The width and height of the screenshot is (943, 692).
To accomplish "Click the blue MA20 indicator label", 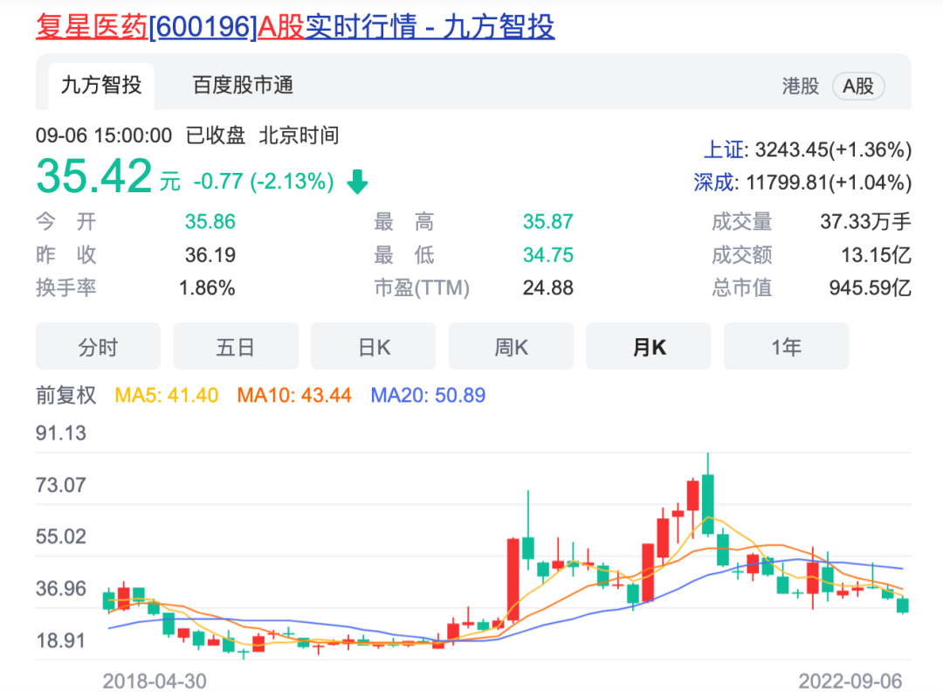I will (428, 395).
